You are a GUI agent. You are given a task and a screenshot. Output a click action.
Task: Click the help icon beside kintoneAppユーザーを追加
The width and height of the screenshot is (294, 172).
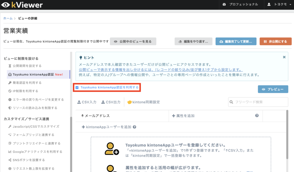pyautogui.click(x=135, y=127)
